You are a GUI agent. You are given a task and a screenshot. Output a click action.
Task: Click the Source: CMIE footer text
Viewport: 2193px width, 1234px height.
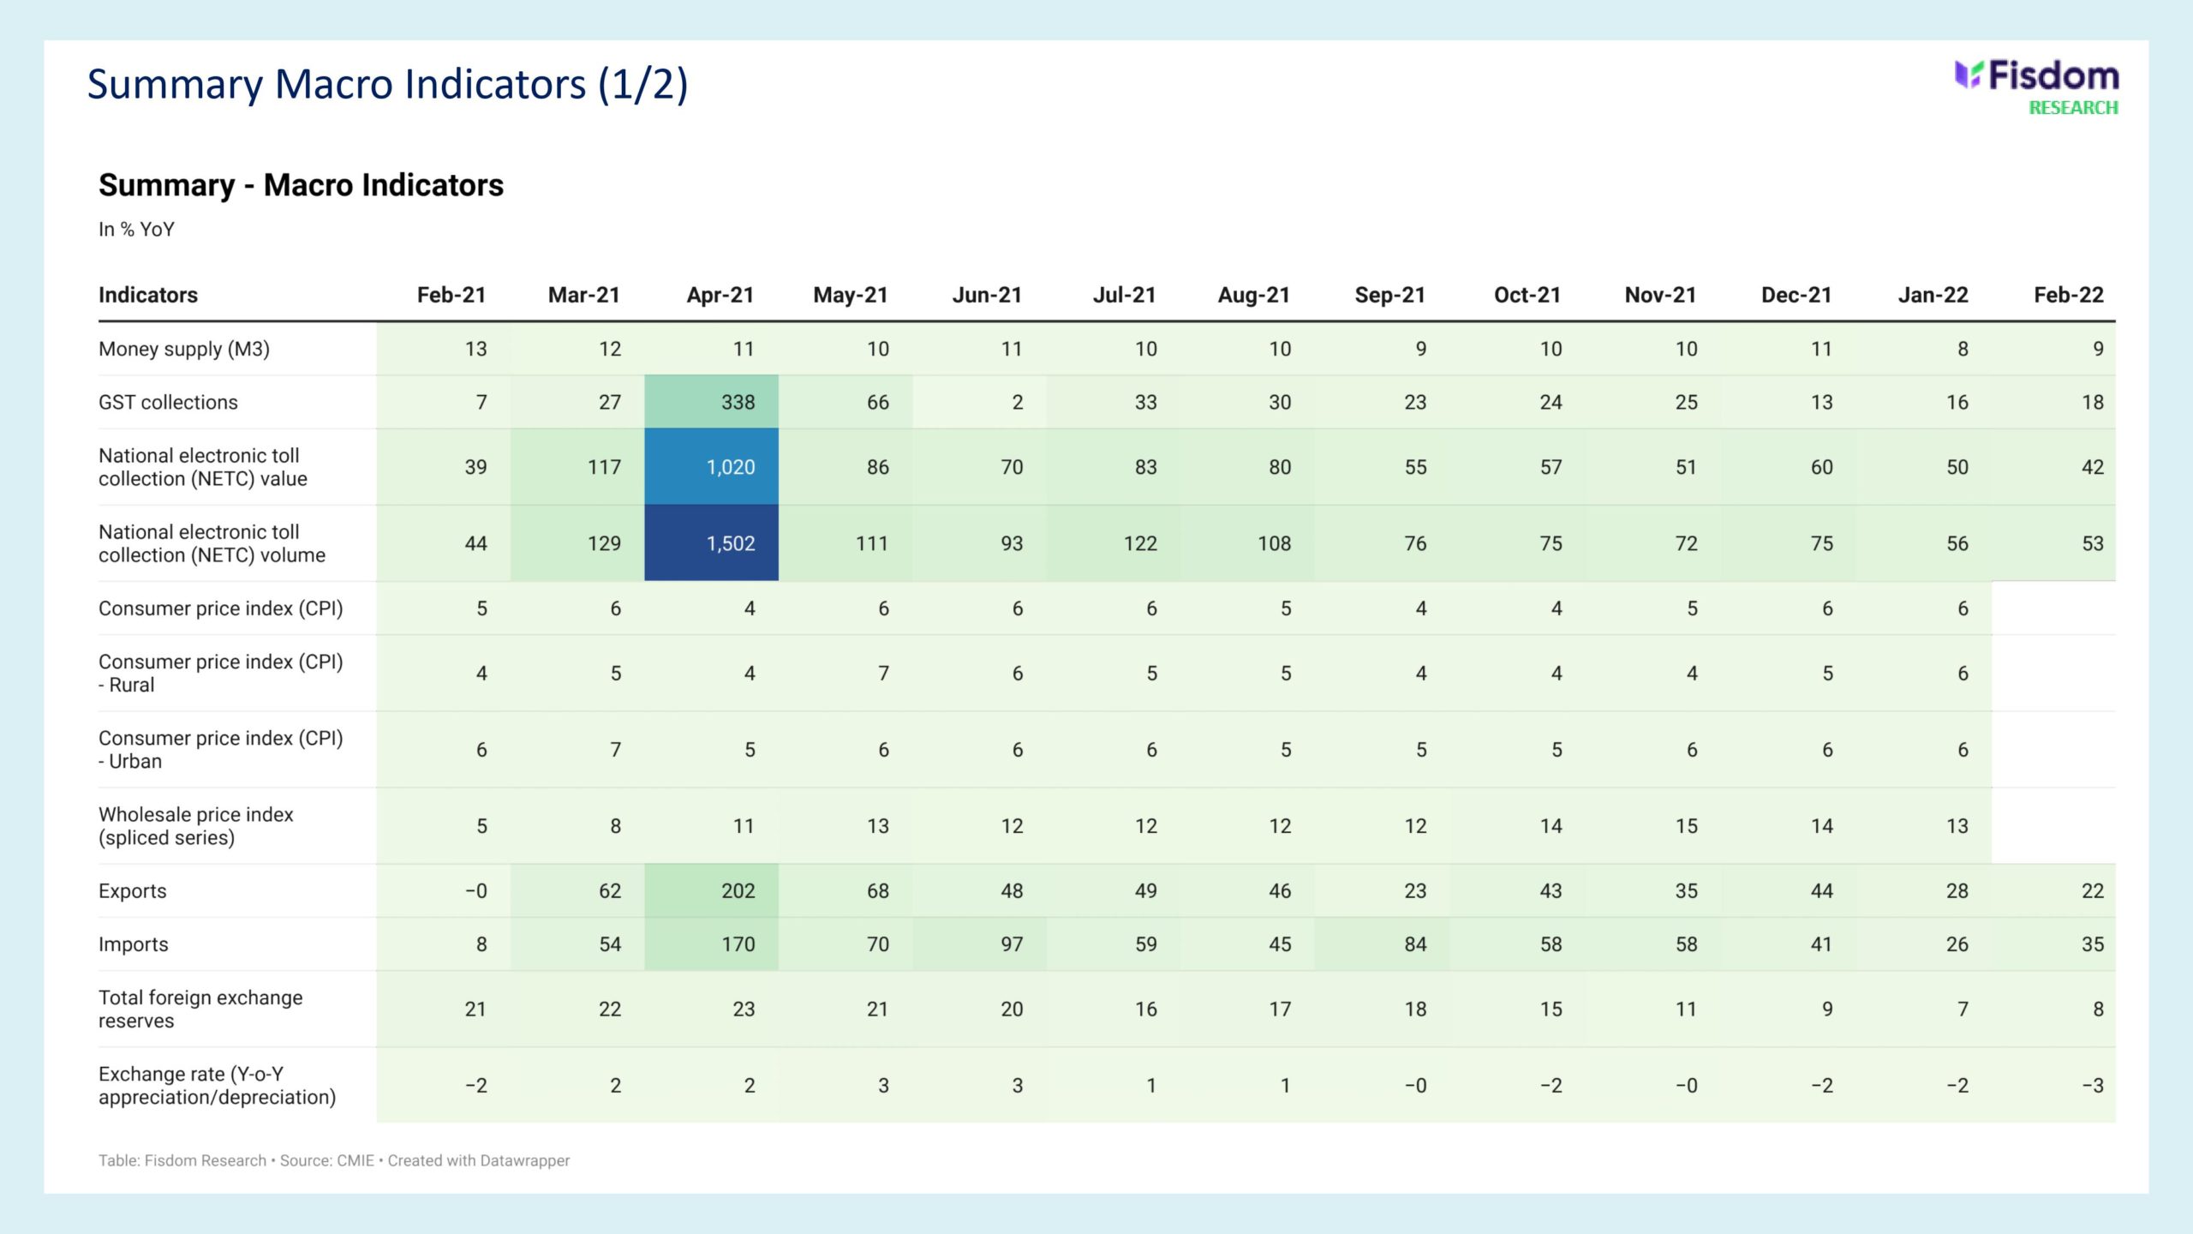pos(326,1160)
